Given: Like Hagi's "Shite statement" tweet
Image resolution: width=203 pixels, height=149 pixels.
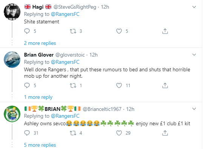Looking at the screenshot, I should click(x=119, y=31).
